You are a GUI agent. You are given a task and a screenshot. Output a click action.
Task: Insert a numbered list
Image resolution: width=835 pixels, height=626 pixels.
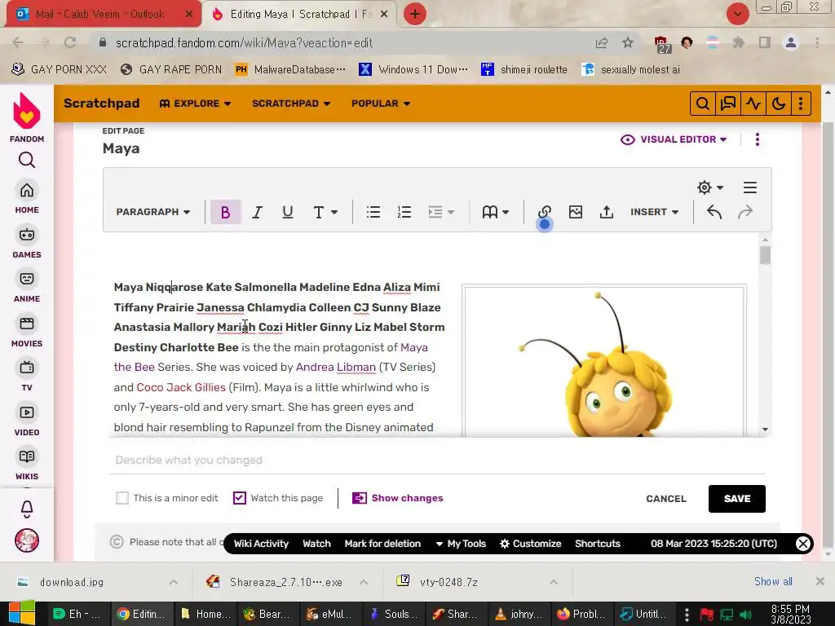click(404, 212)
